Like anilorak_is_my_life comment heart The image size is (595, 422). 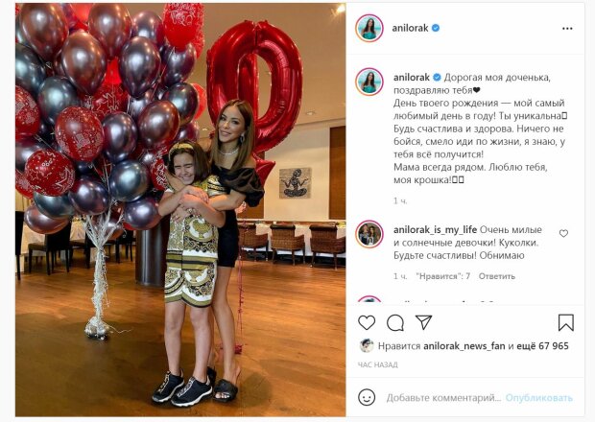pyautogui.click(x=563, y=234)
